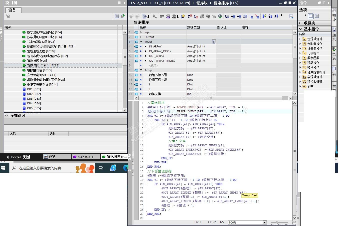Screen dimensions: 341x226
Task: Adjust the editor zoom slider
Action: pyautogui.click(x=278, y=222)
